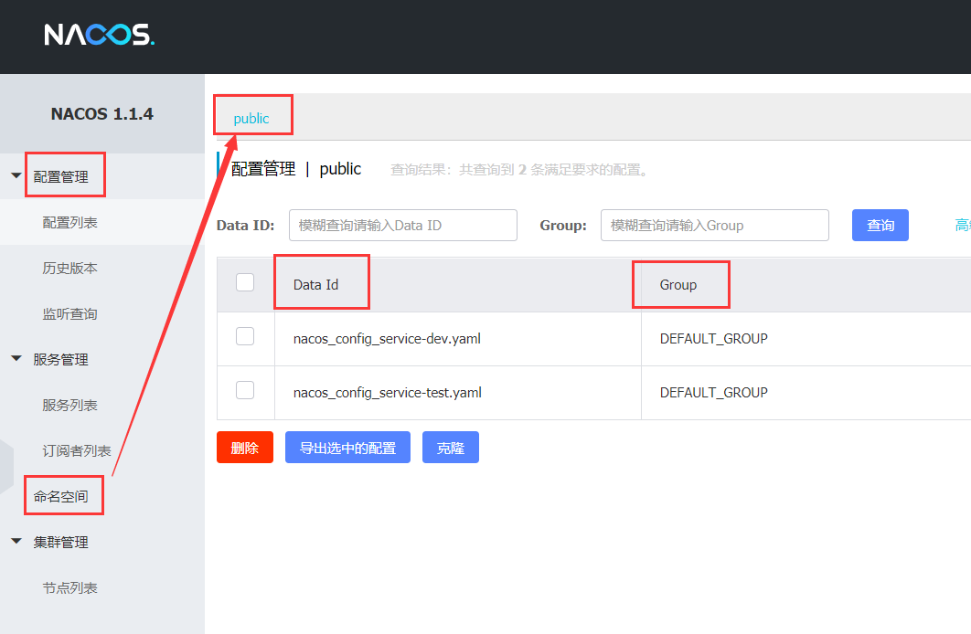Check the nacos_config_service-dev.yaml row checkbox
The width and height of the screenshot is (971, 634).
pos(245,336)
